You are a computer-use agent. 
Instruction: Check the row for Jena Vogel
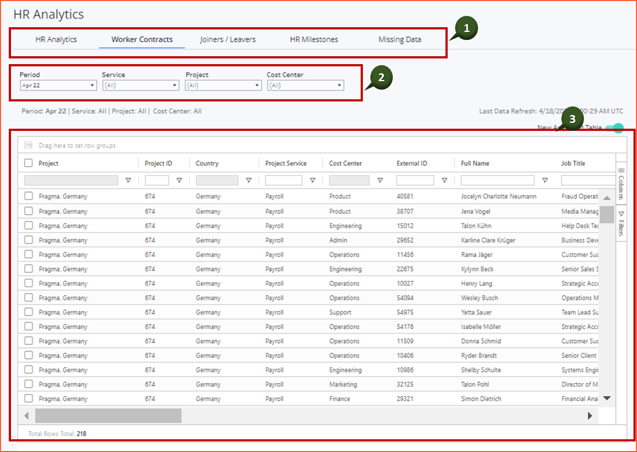(29, 211)
